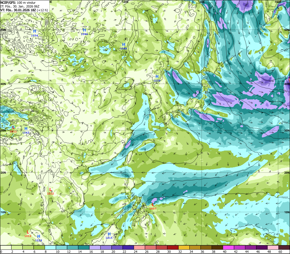Click the dark brown 38–40 legend swatch
Image resolution: width=290 pixels, height=254 pixels.
point(217,247)
